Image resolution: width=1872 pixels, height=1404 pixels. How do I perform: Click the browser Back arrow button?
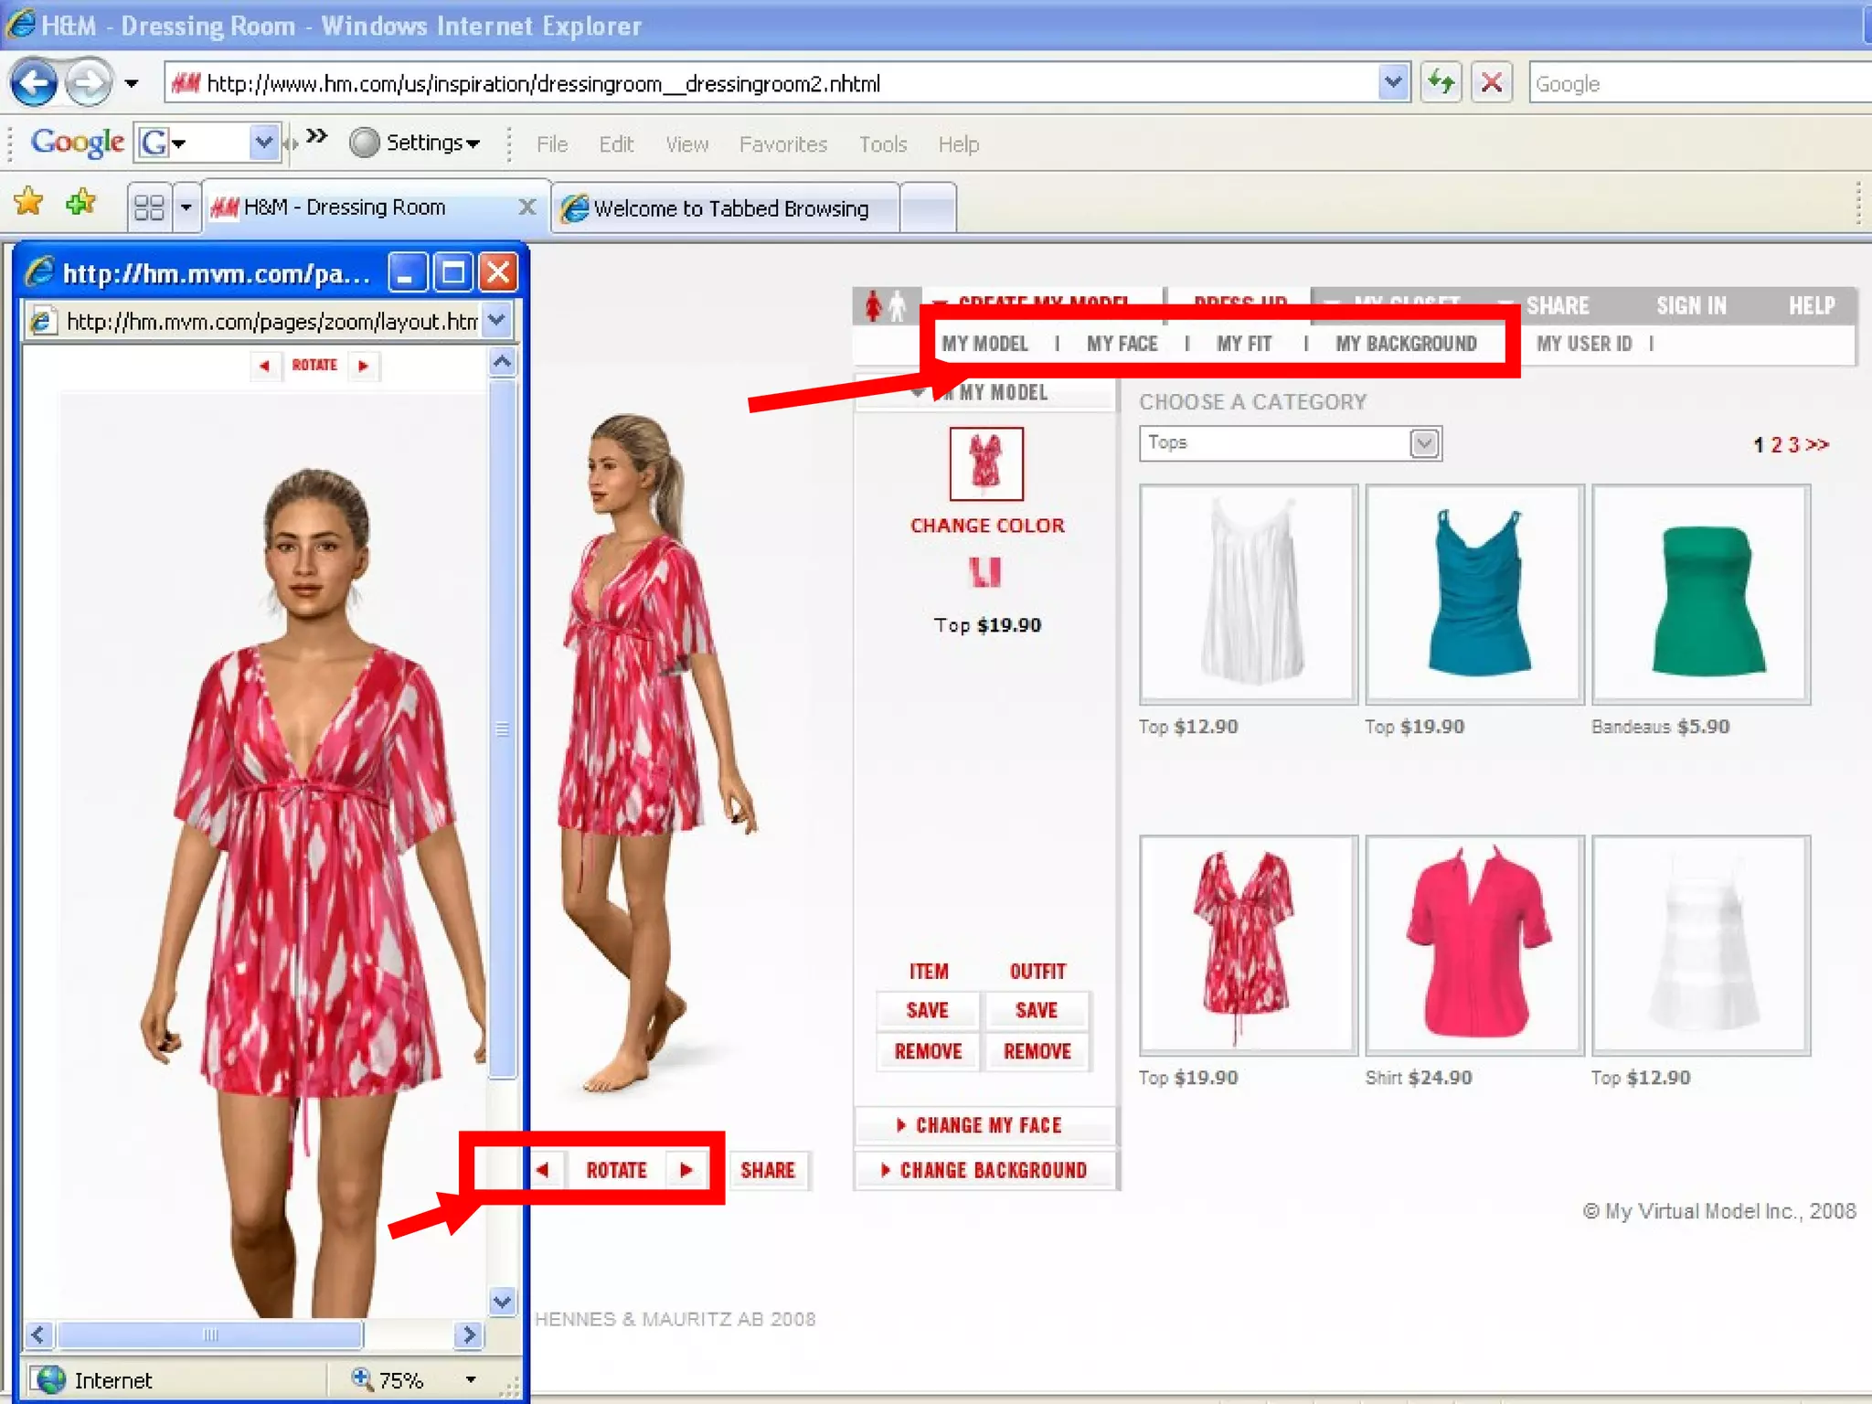34,83
